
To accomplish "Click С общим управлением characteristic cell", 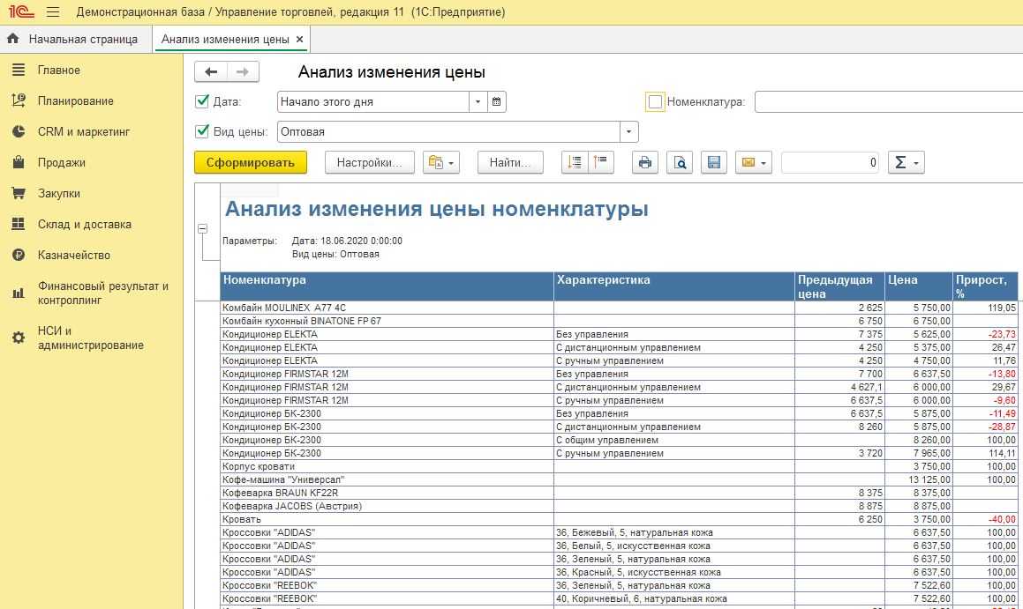I will pos(674,440).
